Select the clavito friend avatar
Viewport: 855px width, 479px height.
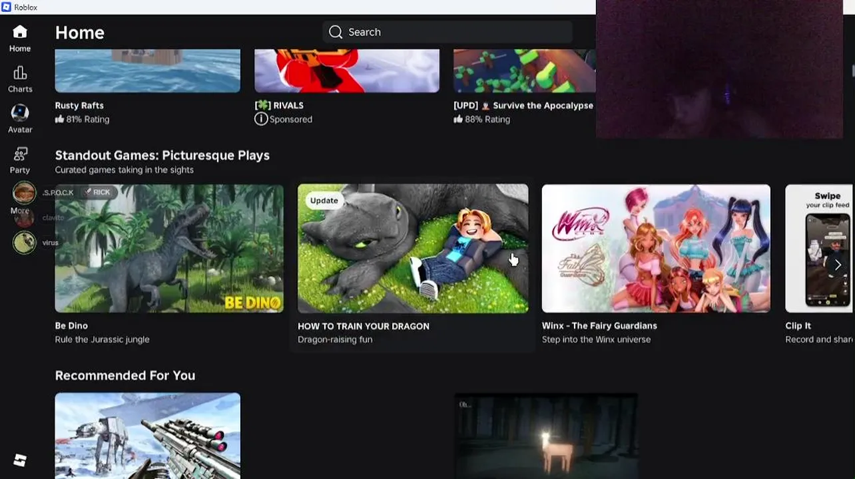point(25,218)
